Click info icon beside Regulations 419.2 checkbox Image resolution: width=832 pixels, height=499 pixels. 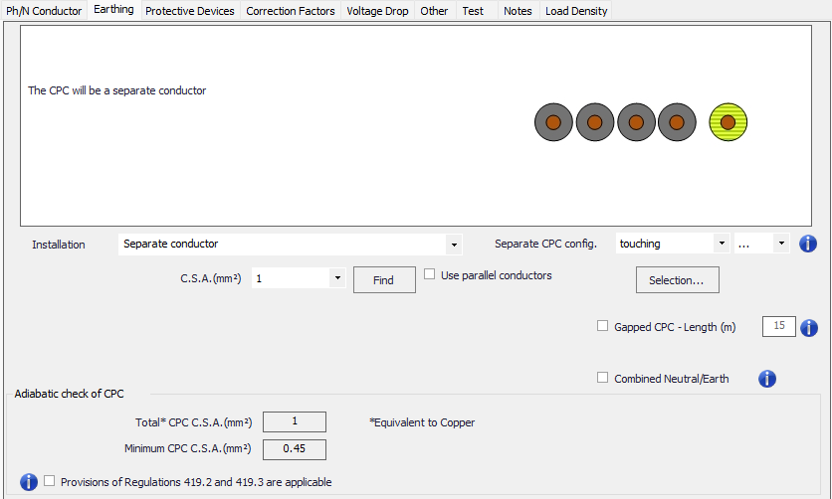[x=29, y=482]
